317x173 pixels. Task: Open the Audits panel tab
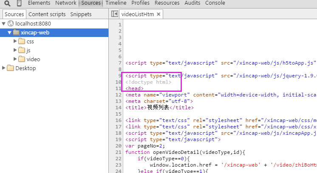coord(192,3)
